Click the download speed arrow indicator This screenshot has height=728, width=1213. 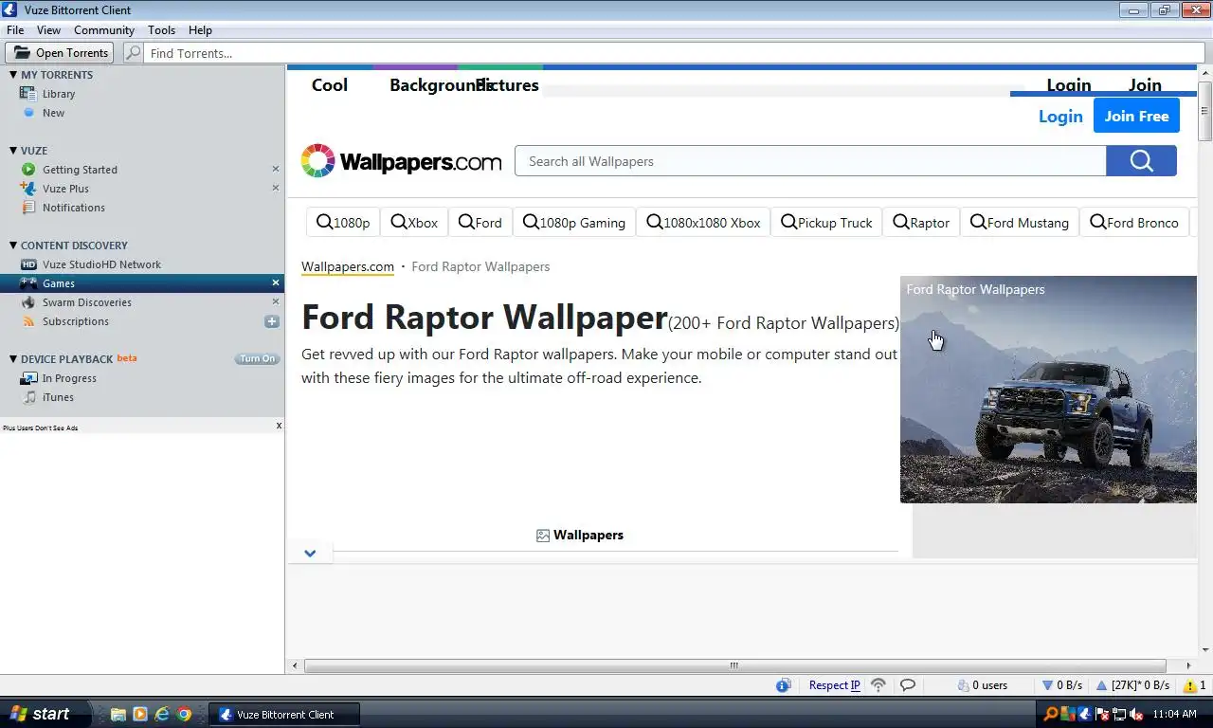pos(1047,685)
